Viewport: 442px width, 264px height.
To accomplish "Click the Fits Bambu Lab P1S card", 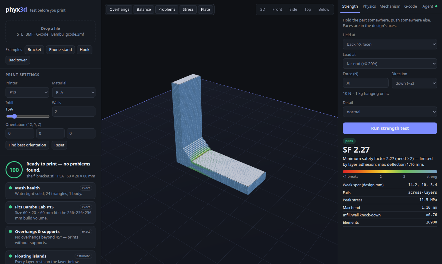I will pos(50,213).
